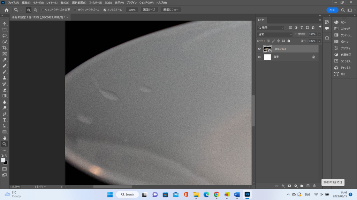Click the foreground color swatch
The height and width of the screenshot is (200, 357).
(x=3, y=160)
